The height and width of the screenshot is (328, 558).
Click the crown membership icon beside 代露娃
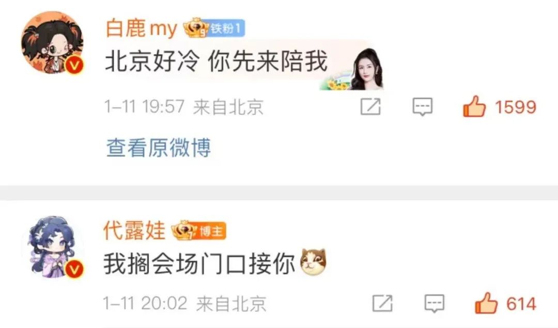(184, 231)
